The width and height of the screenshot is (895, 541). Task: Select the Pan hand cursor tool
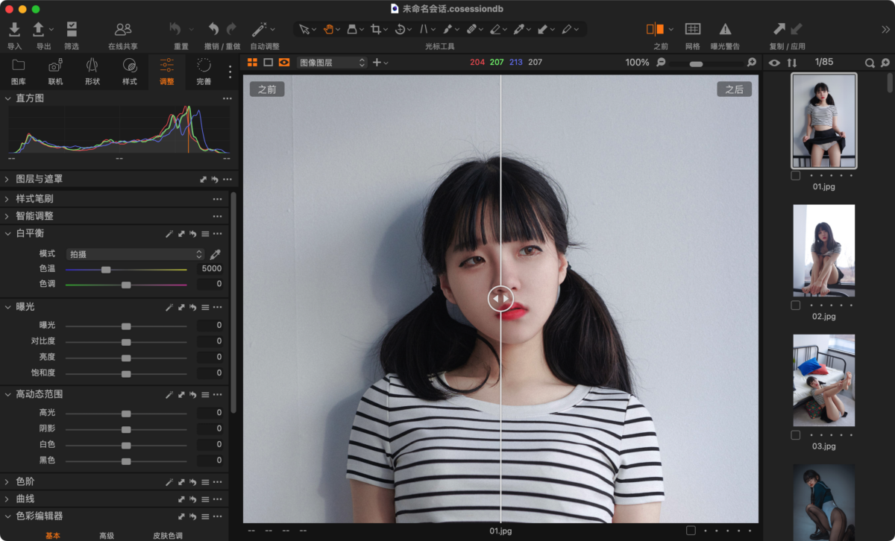pyautogui.click(x=327, y=29)
